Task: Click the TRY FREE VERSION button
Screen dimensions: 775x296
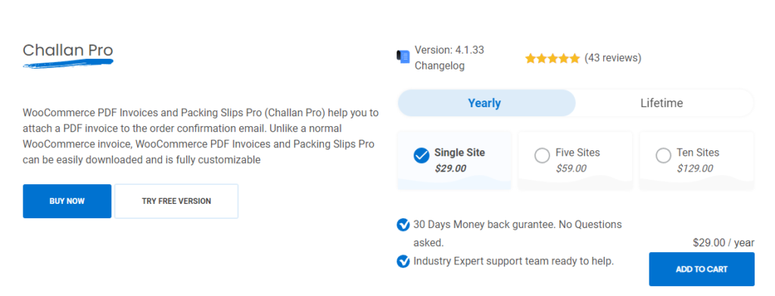Action: click(176, 202)
